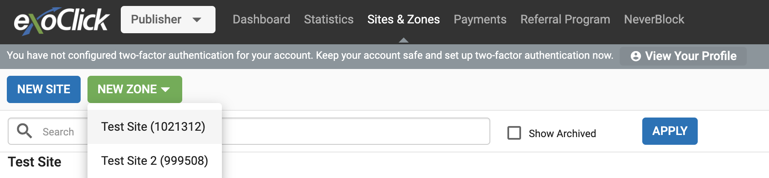The image size is (769, 178).
Task: Open the Referral Program tab
Action: tap(565, 20)
